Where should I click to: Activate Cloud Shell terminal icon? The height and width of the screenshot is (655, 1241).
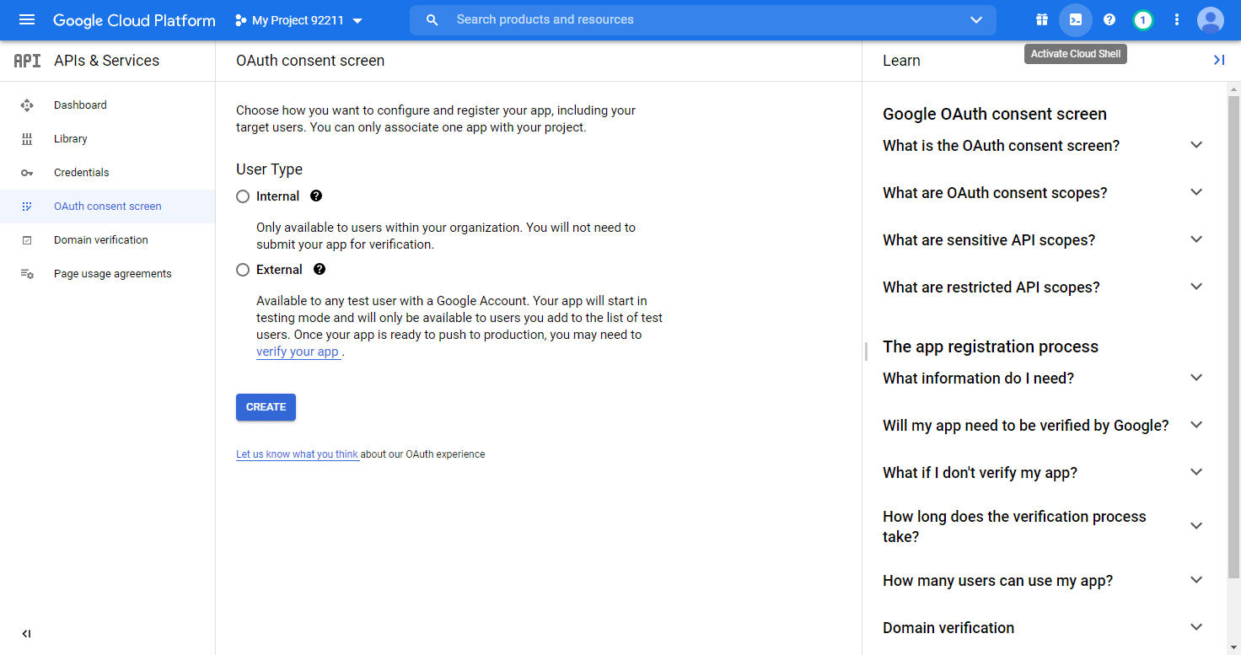click(1076, 20)
